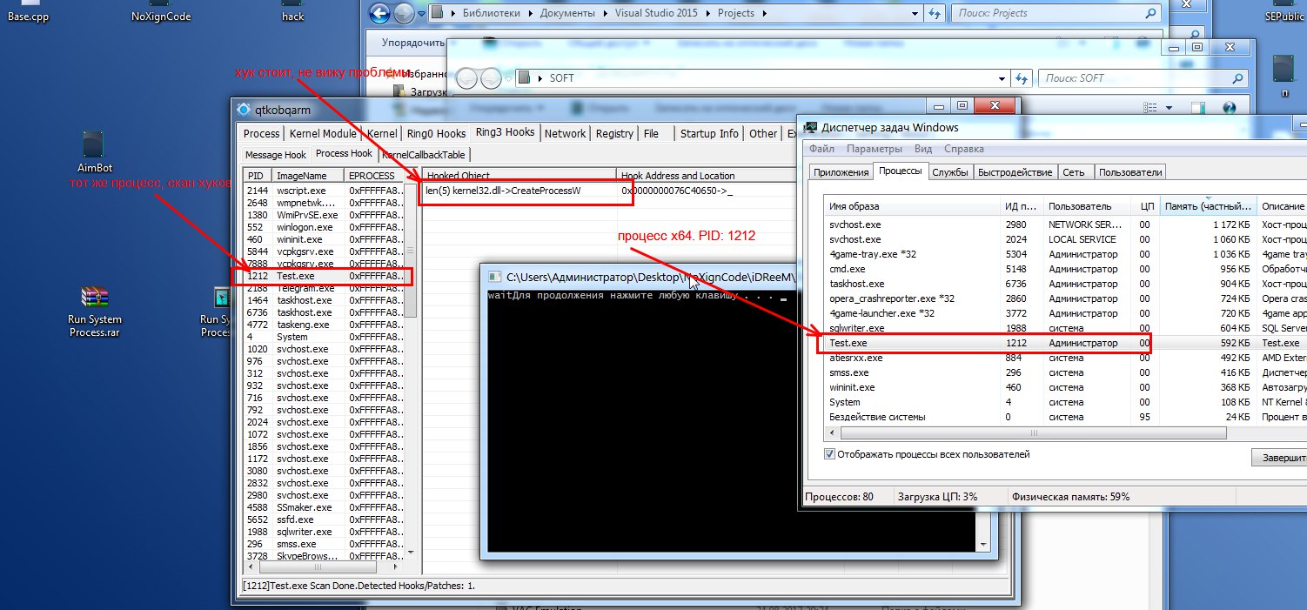Screen dimensions: 1307x610
Task: Switch to Пользователи tab in Task Manager
Action: click(x=1130, y=172)
